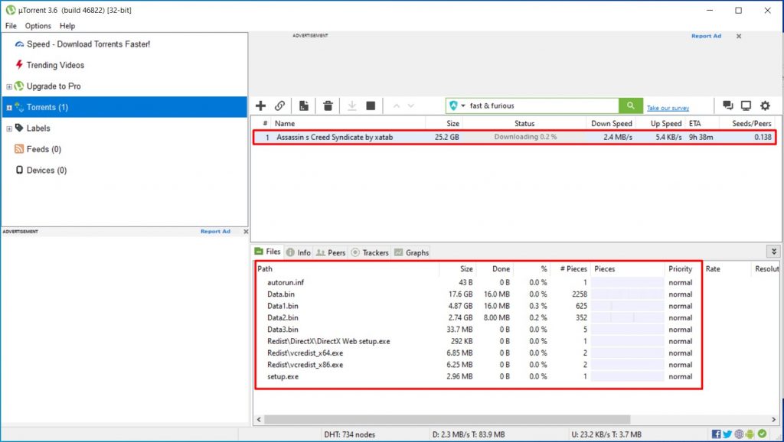Image resolution: width=784 pixels, height=442 pixels.
Task: Click the Labels tag icon in sidebar
Action: [19, 128]
